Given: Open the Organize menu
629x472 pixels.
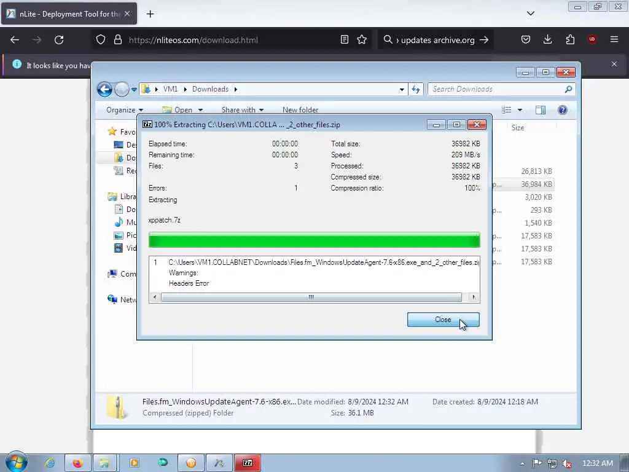Looking at the screenshot, I should tap(124, 110).
